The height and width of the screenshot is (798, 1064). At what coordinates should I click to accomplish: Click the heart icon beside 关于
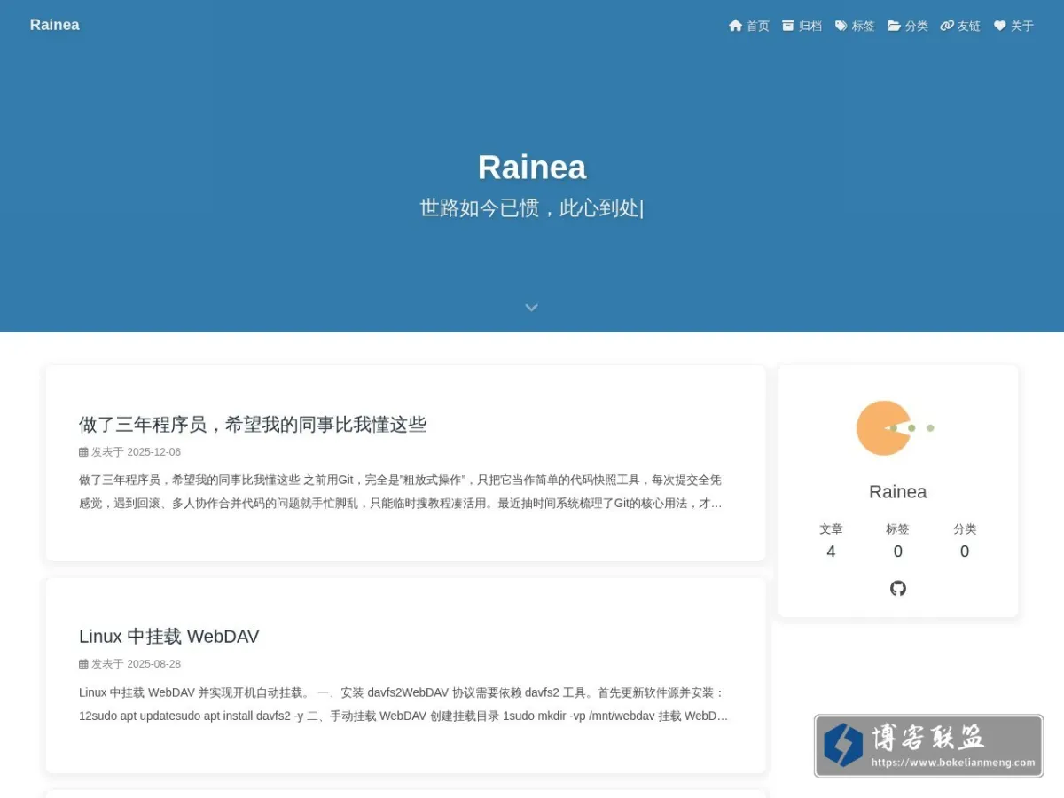(x=1000, y=26)
